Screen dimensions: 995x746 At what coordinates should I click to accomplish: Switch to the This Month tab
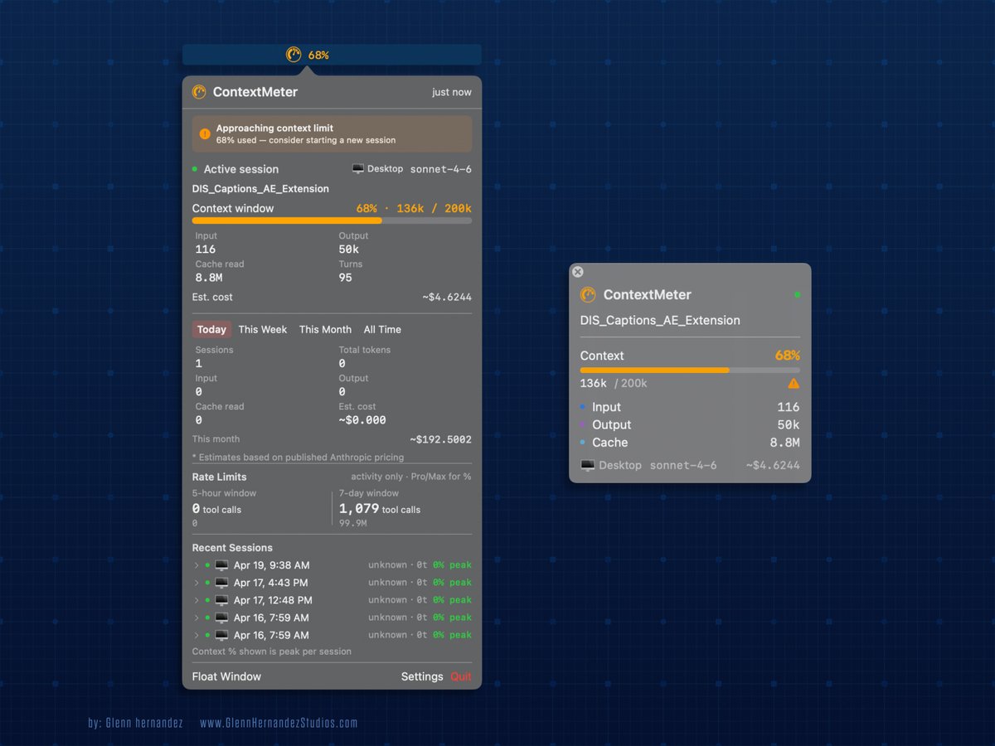pyautogui.click(x=325, y=329)
